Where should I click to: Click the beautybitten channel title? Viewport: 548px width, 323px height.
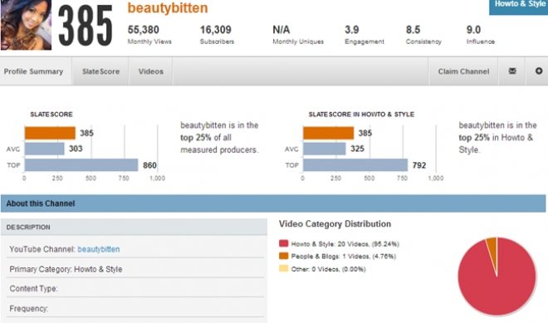click(x=168, y=7)
